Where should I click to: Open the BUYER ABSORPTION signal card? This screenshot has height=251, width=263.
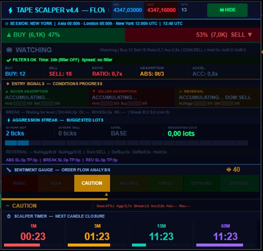click(45, 97)
